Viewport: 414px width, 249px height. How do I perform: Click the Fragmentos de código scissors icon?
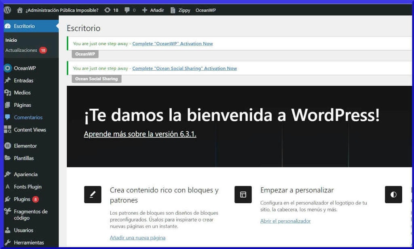pos(8,211)
